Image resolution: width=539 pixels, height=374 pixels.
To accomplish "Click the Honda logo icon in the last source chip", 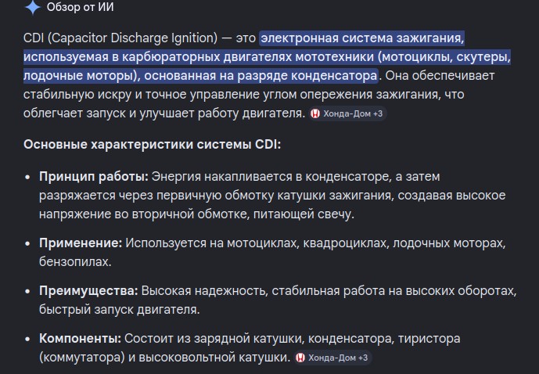I will pyautogui.click(x=300, y=358).
